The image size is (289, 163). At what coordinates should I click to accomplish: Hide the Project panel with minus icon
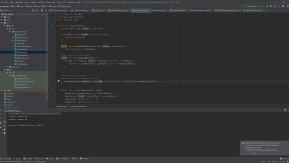coord(46,10)
